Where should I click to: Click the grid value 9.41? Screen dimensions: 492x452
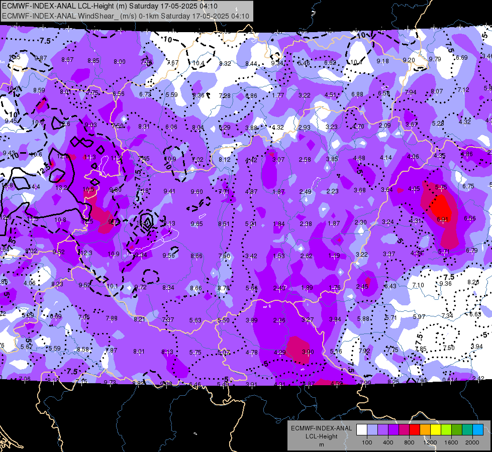pyautogui.click(x=169, y=191)
